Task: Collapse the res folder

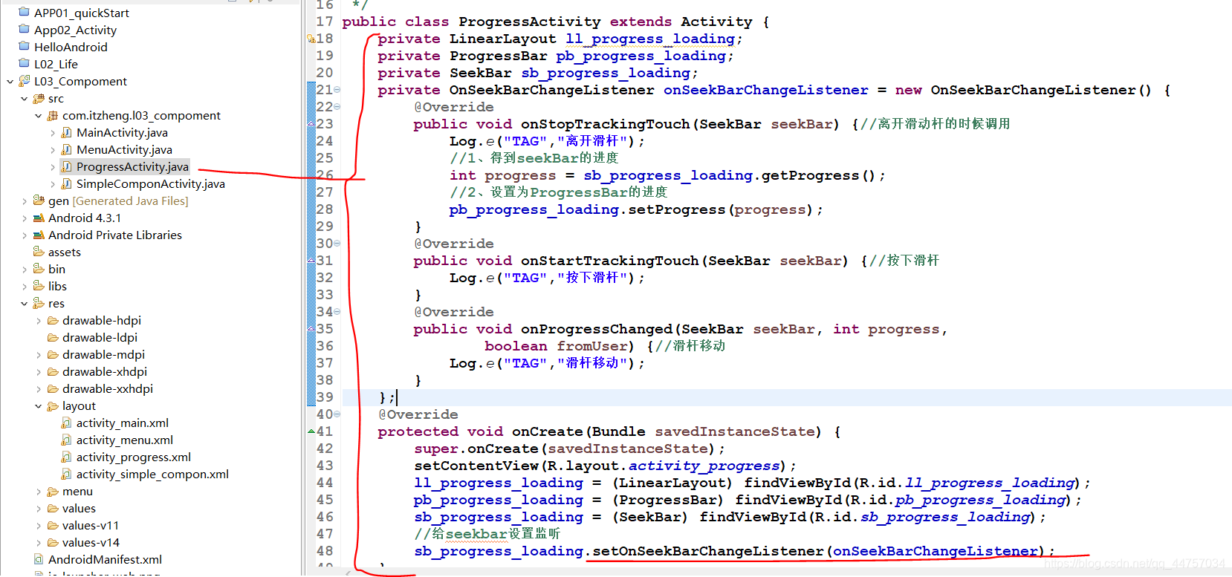Action: click(24, 304)
